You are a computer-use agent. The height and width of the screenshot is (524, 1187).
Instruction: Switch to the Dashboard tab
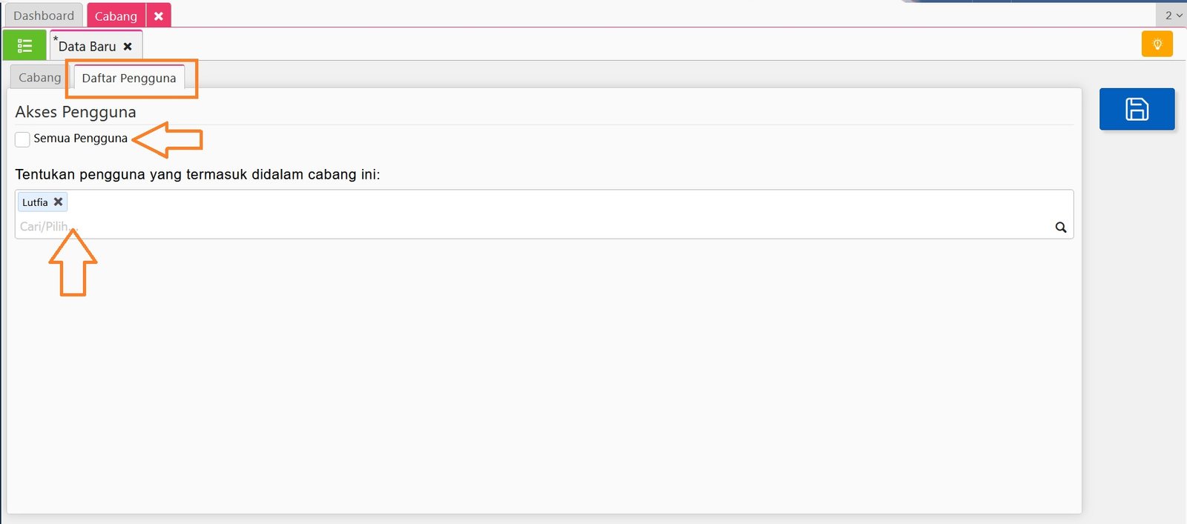click(x=44, y=16)
